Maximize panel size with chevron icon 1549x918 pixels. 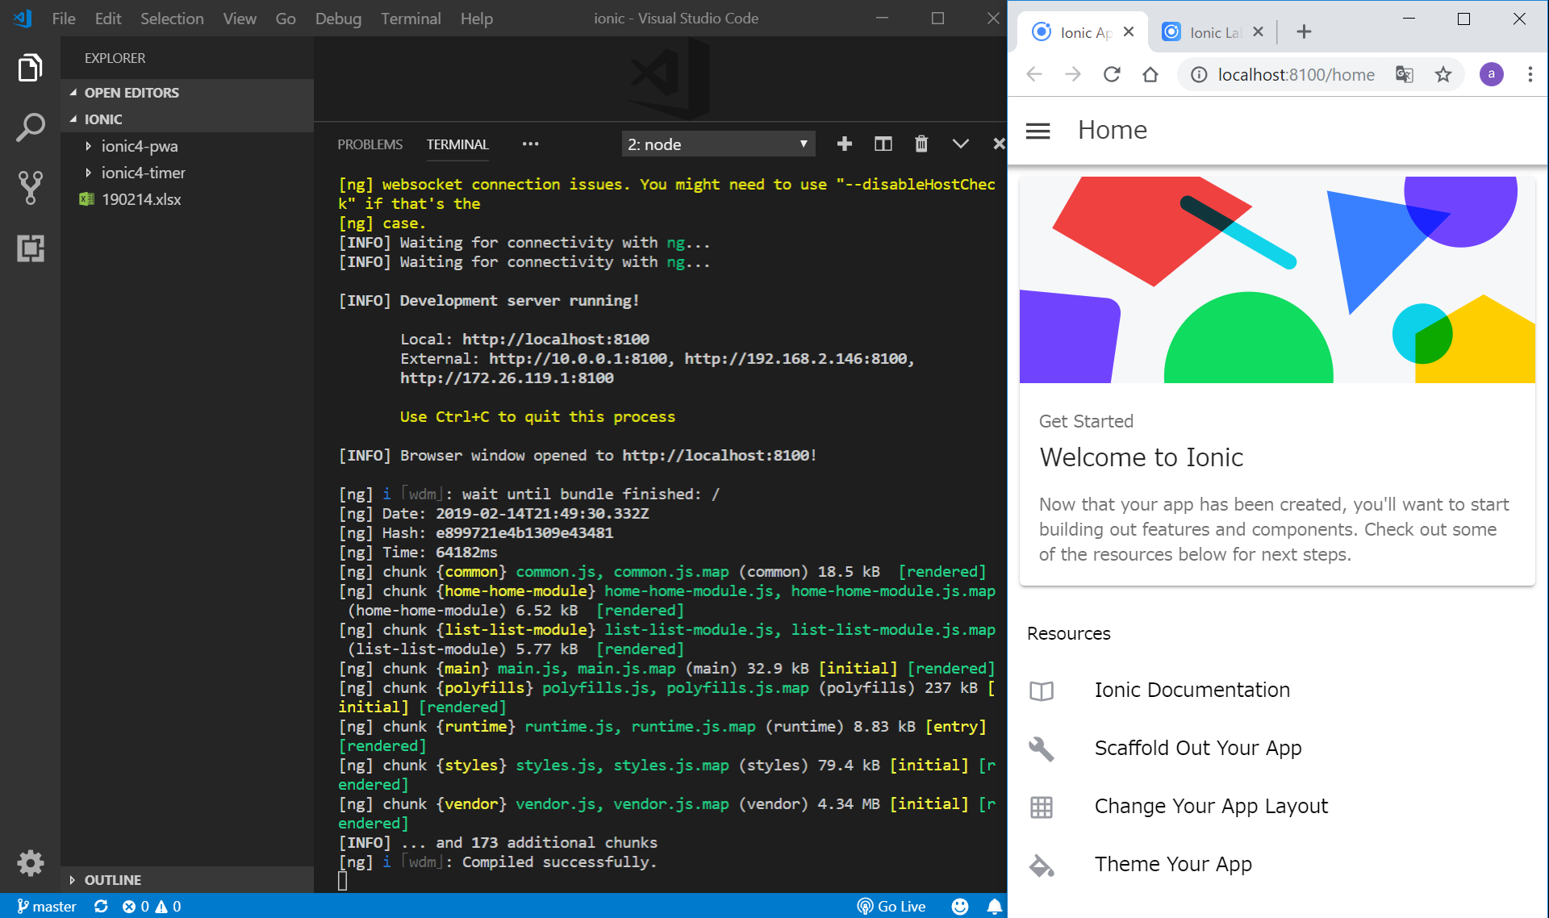(x=959, y=144)
